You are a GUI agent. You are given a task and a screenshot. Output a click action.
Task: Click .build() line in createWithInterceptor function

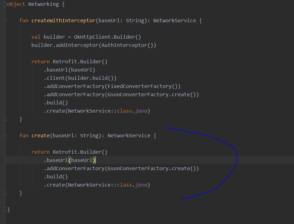pos(56,103)
